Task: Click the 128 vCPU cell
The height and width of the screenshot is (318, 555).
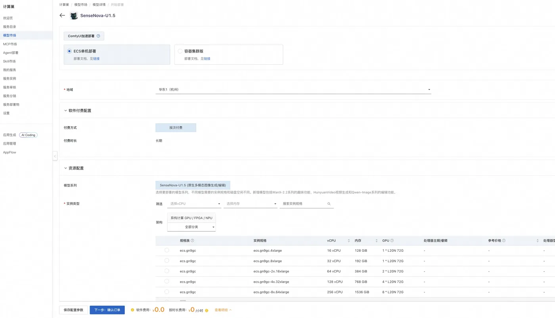Action: pyautogui.click(x=335, y=282)
